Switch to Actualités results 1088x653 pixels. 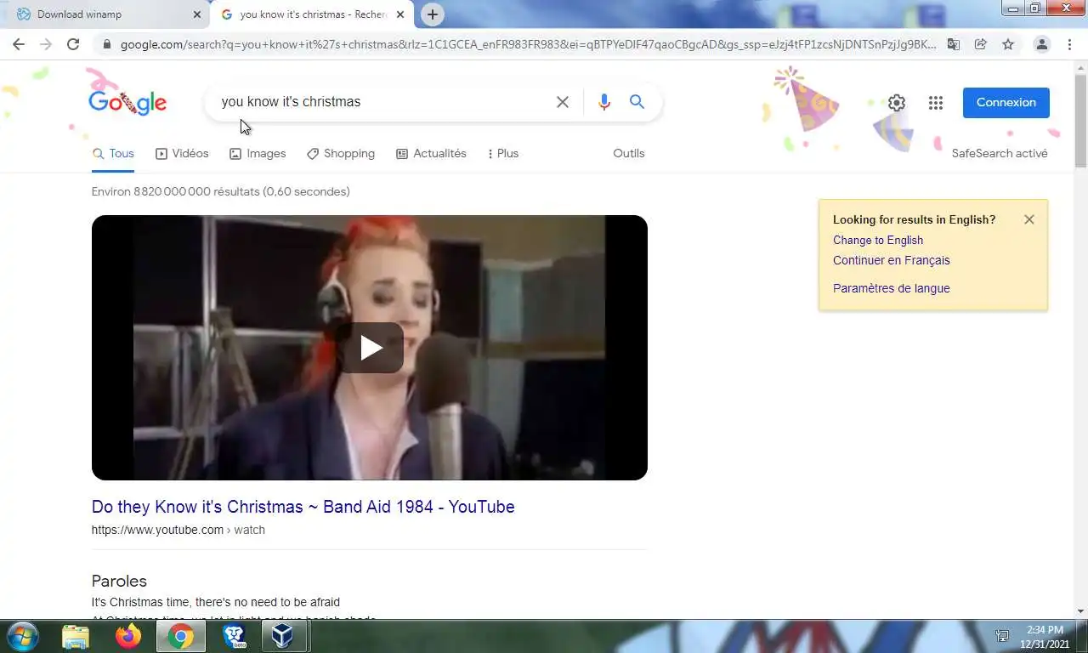[x=431, y=154]
